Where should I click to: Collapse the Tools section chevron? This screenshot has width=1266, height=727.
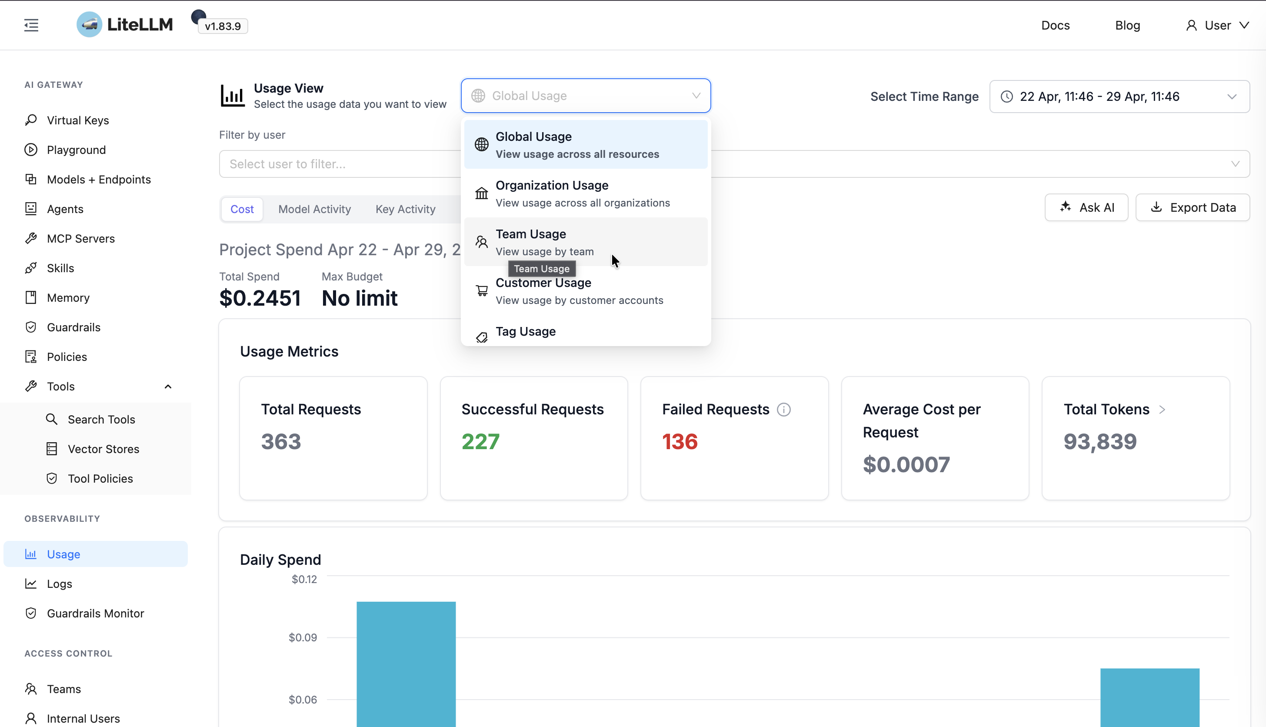point(168,387)
